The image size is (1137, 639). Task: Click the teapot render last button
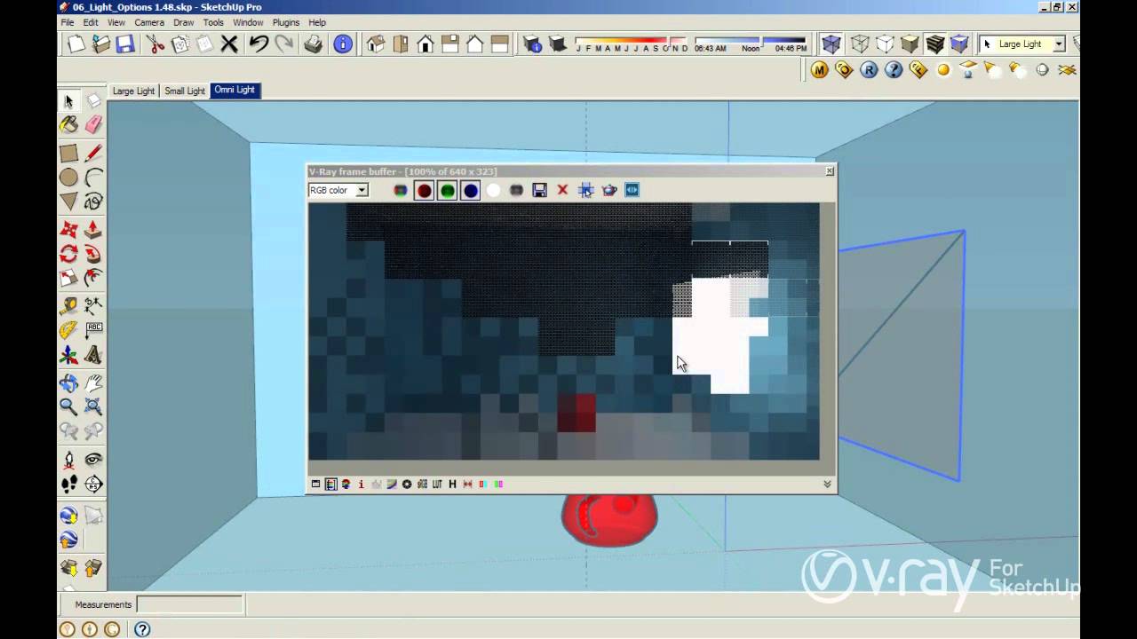pos(609,190)
